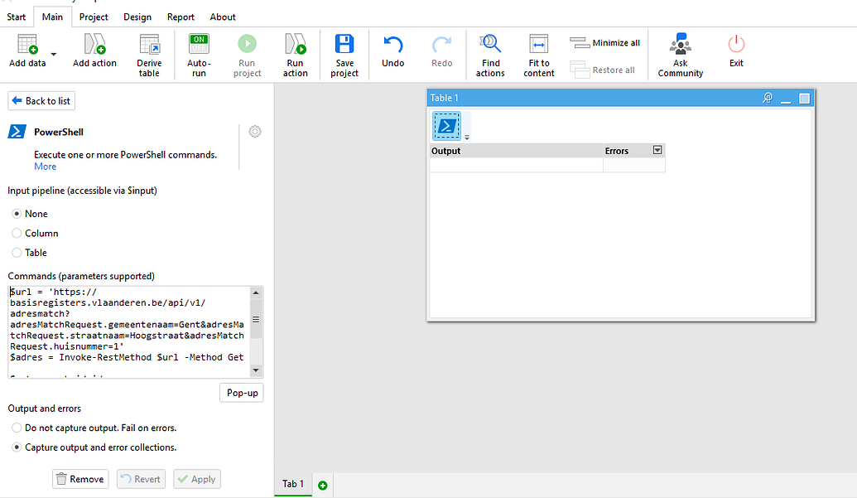Image resolution: width=857 pixels, height=498 pixels.
Task: Click the Add action icon
Action: [x=94, y=44]
